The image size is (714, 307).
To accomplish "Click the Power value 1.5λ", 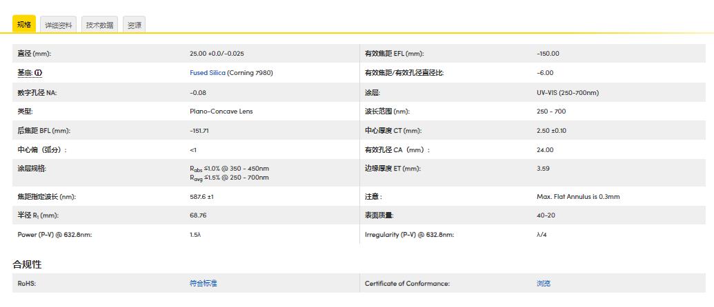I will 196,235.
